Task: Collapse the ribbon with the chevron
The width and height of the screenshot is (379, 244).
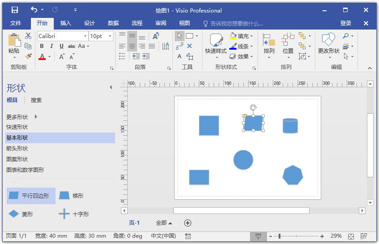Action: click(370, 68)
